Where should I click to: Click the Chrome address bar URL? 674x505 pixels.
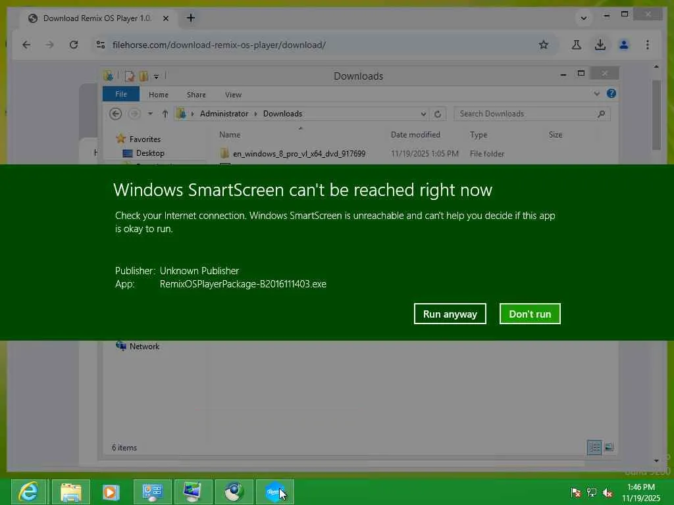(x=219, y=45)
